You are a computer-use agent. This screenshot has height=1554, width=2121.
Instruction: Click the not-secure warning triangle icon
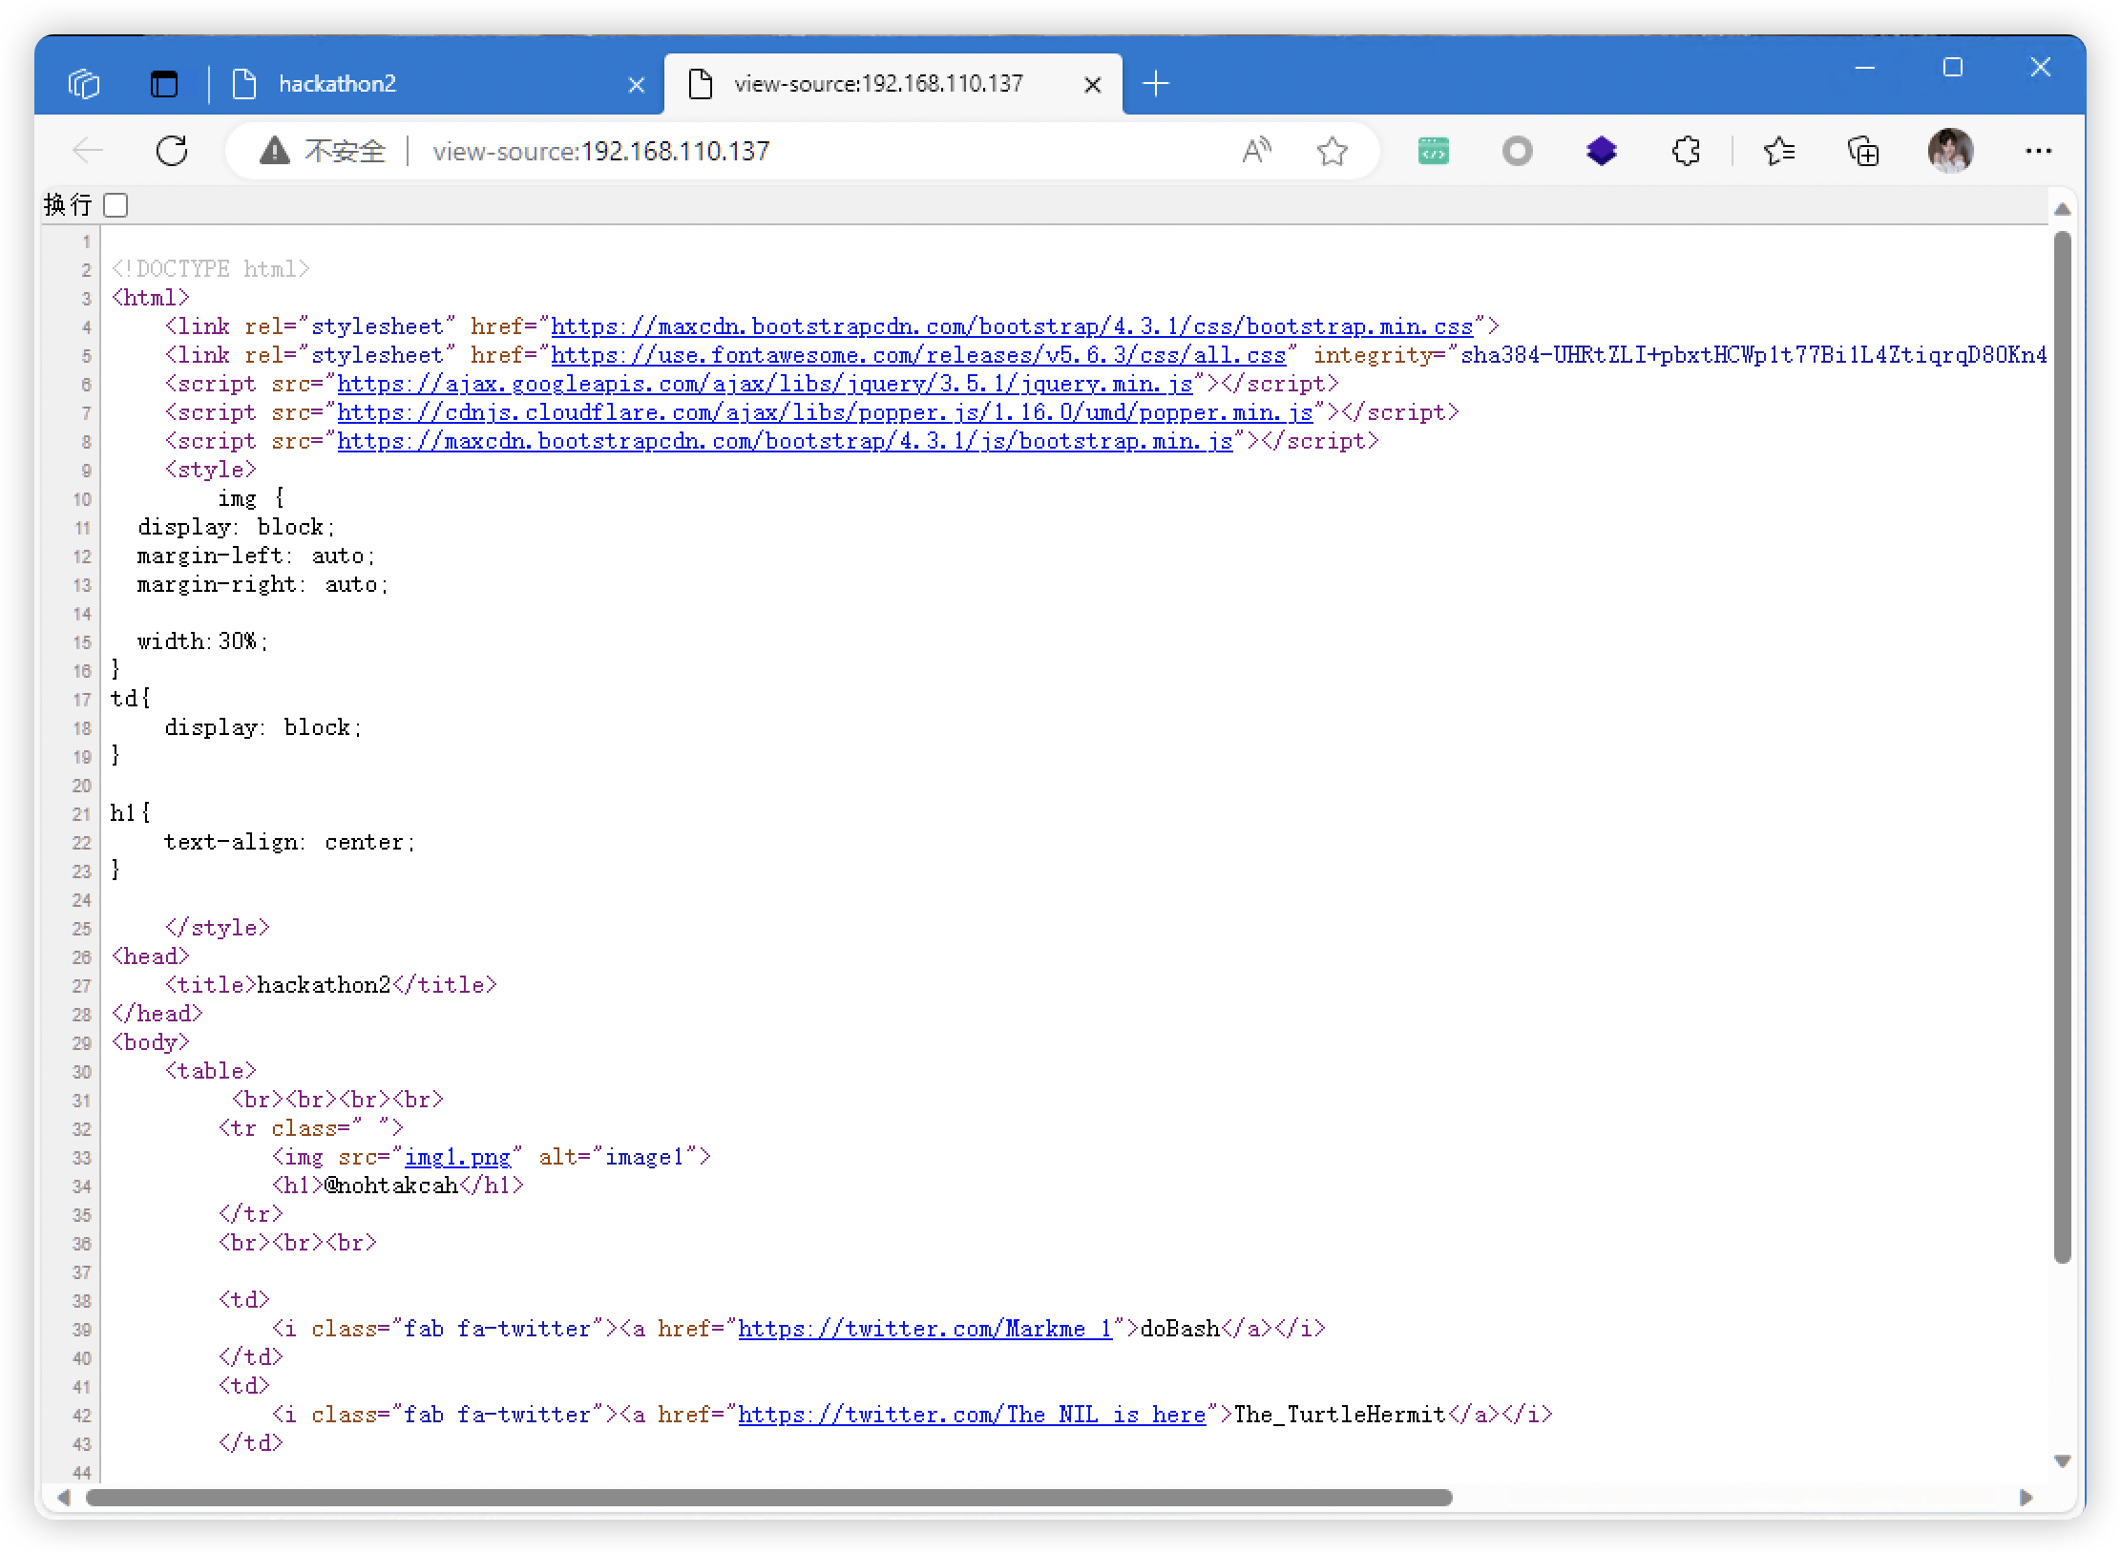coord(274,150)
